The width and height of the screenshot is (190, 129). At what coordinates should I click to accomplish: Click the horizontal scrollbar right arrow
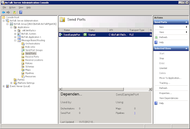(x=150, y=89)
